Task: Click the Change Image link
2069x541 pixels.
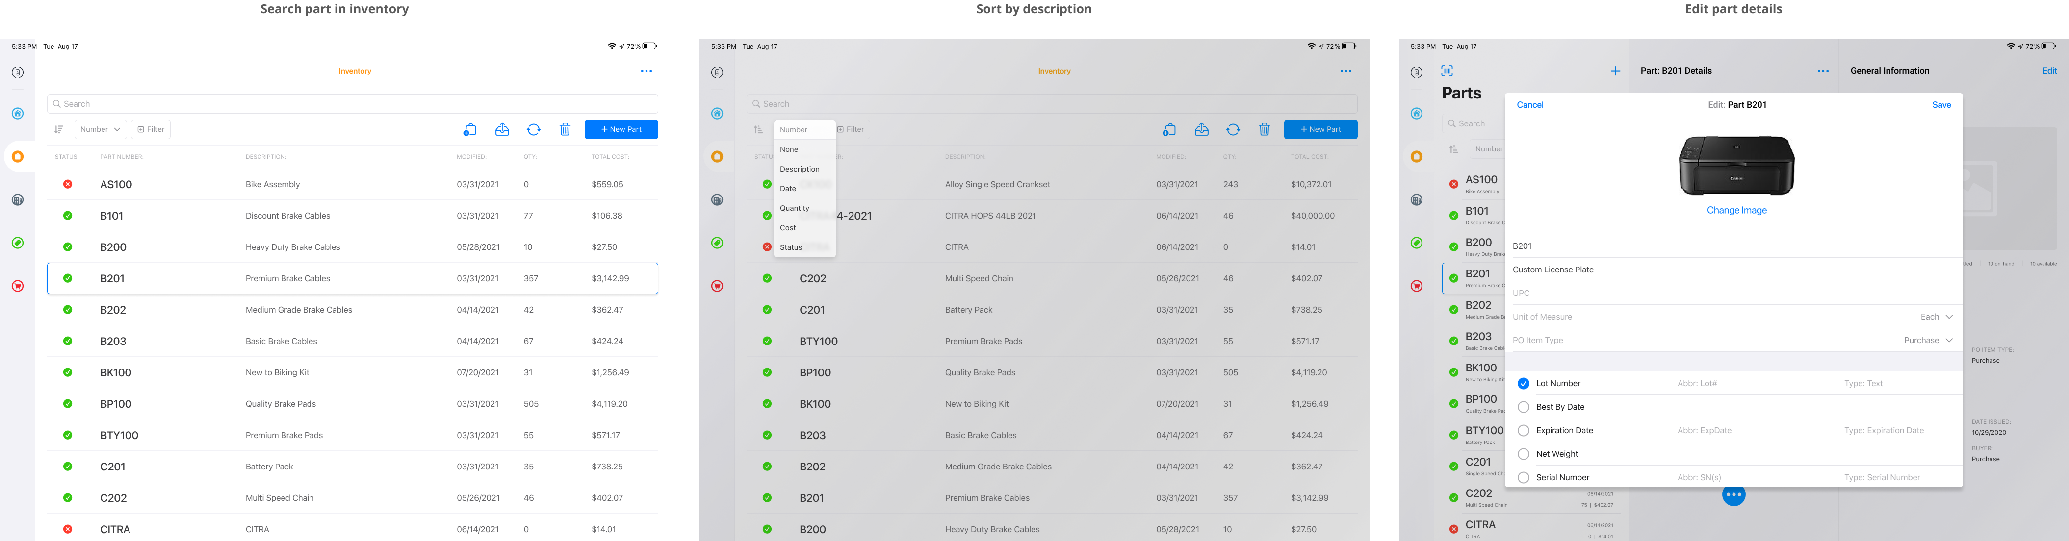Action: tap(1735, 210)
